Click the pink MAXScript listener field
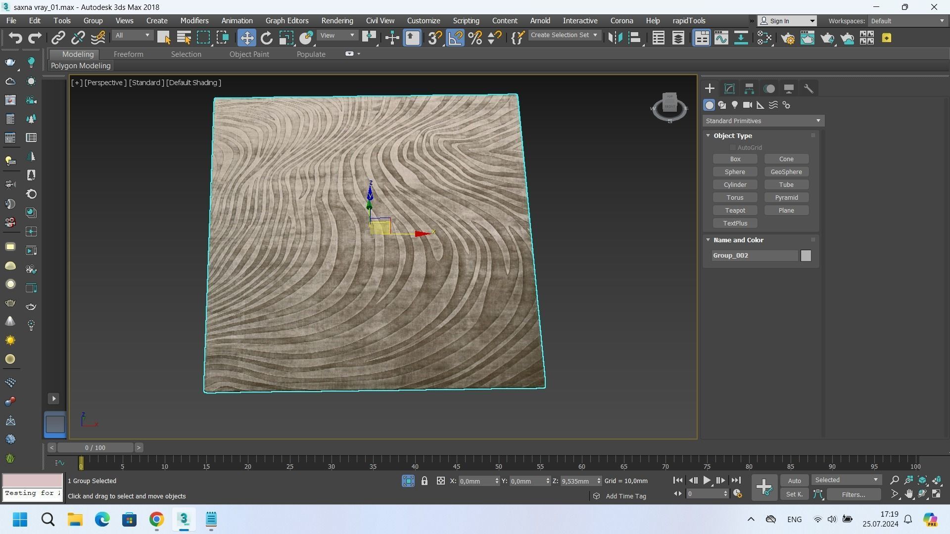This screenshot has height=534, width=950. [x=33, y=480]
